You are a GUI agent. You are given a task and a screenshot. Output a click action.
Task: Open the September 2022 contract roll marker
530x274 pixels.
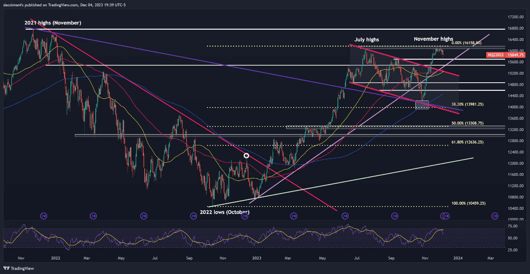point(193,215)
